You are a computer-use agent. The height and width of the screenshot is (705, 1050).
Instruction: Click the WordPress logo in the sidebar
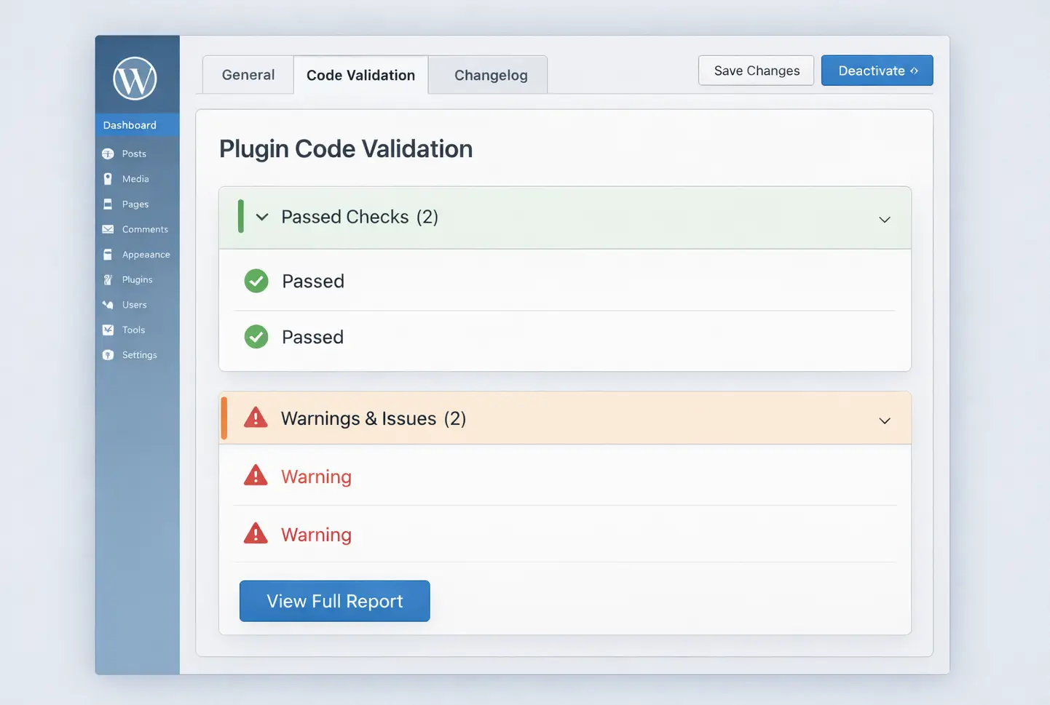pos(137,79)
